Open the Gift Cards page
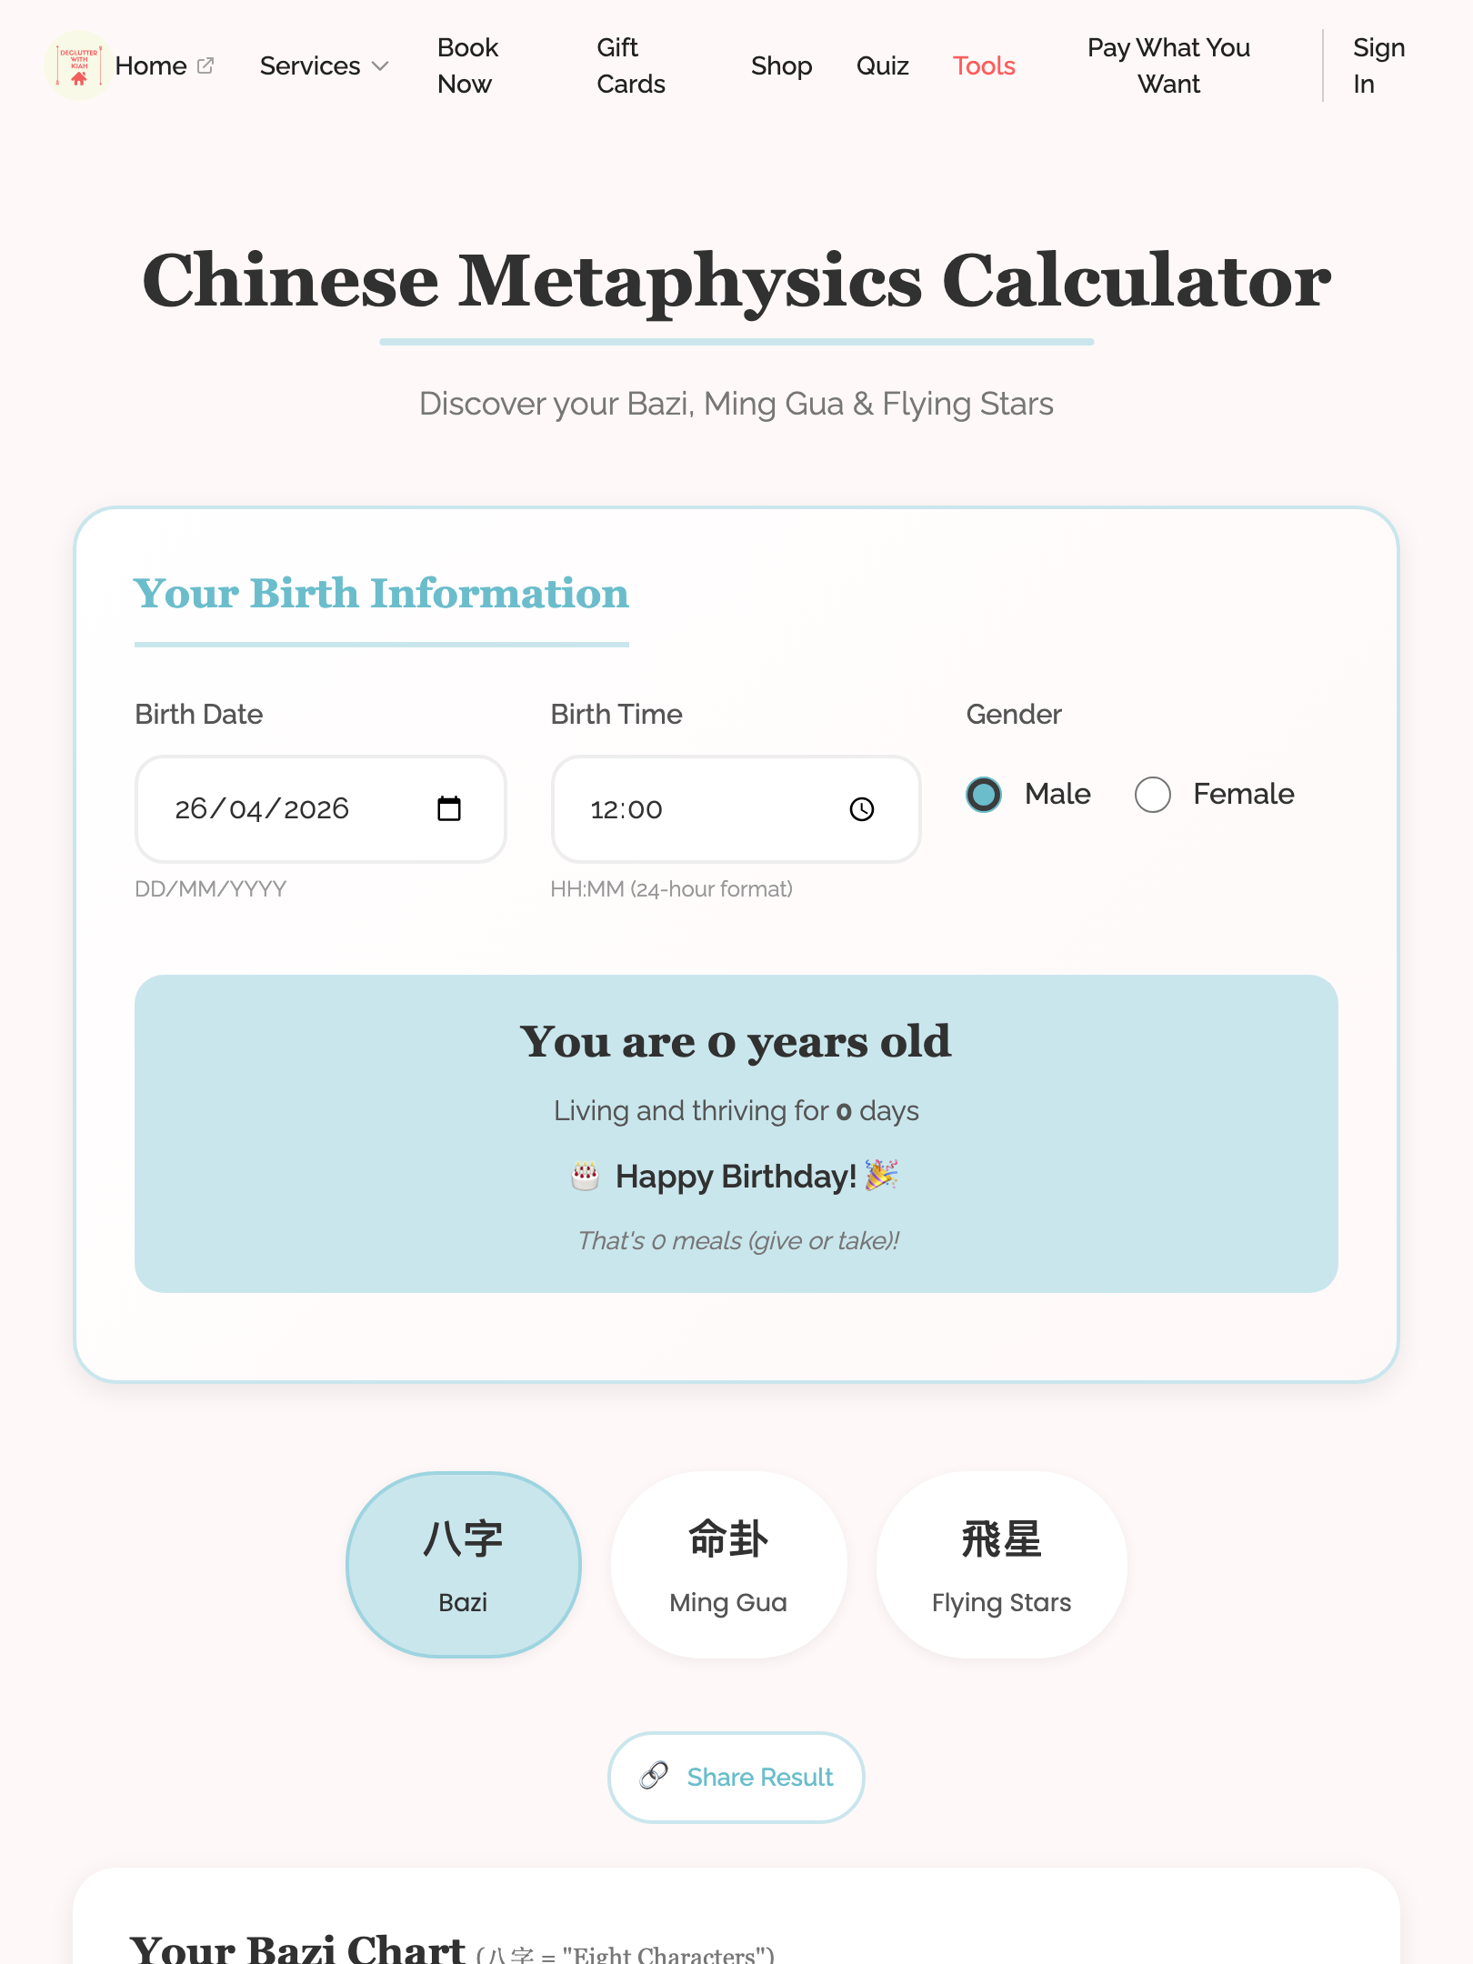The width and height of the screenshot is (1473, 1964). 630,65
